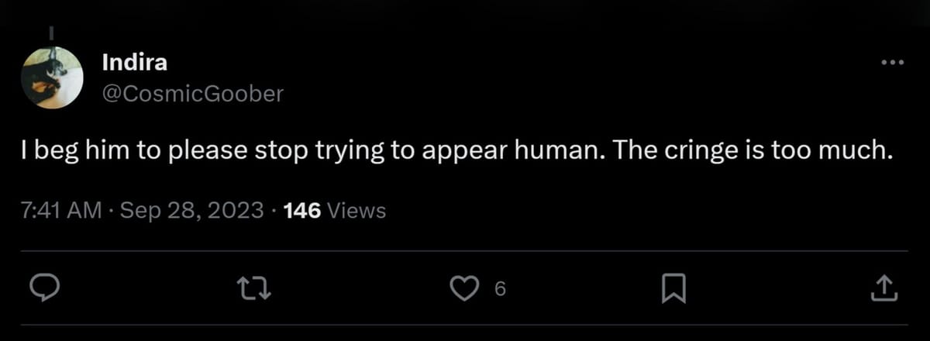Click Indira's profile picture

(52, 77)
